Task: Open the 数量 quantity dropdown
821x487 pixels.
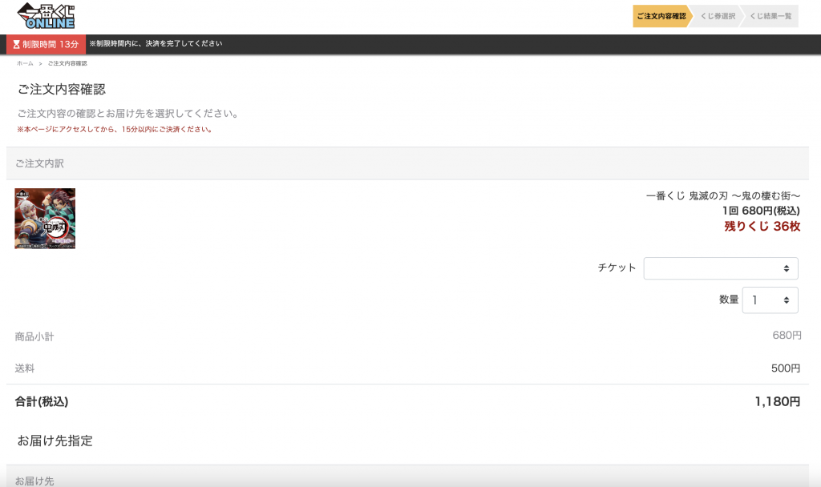Action: (770, 300)
